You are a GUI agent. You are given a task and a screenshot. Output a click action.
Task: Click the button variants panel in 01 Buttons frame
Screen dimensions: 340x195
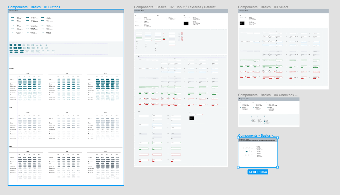[x=58, y=49]
